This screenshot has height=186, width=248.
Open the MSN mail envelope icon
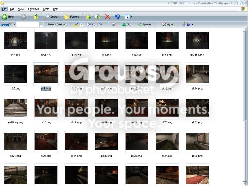point(113,24)
